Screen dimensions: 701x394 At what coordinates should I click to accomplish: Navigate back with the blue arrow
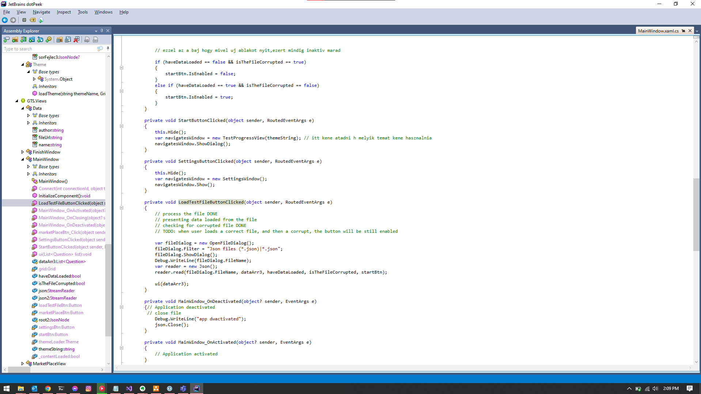pos(5,20)
